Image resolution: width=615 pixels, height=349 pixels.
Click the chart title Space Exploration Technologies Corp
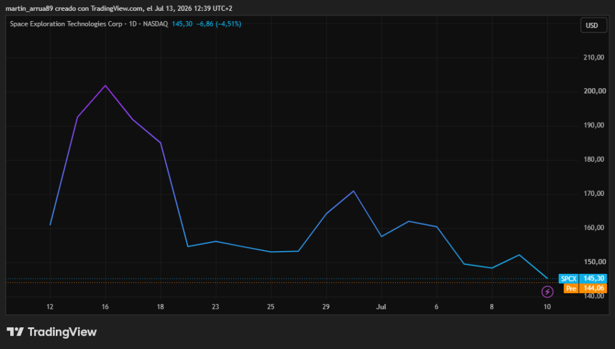pyautogui.click(x=66, y=24)
